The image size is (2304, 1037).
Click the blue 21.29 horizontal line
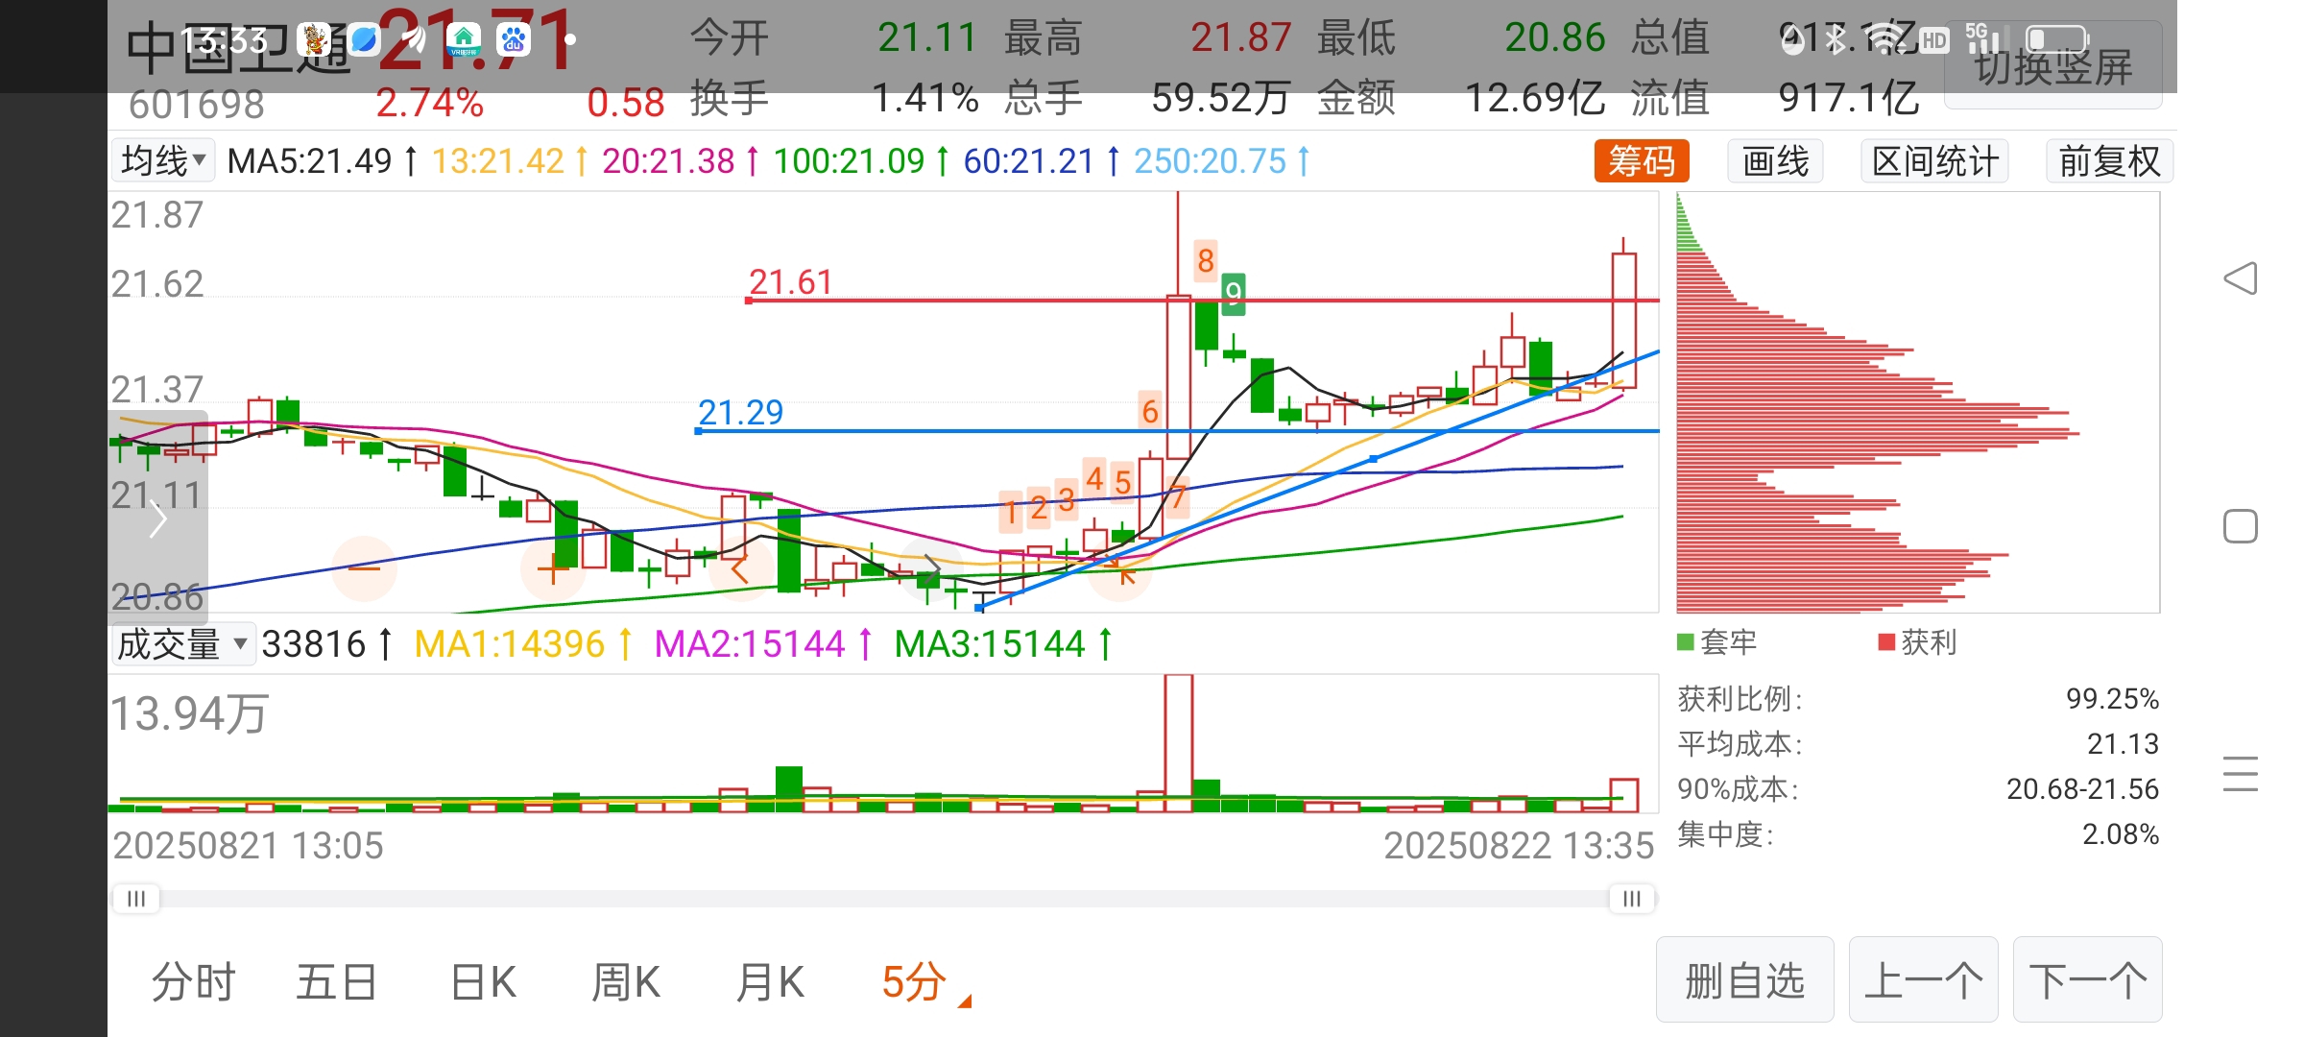[1177, 431]
